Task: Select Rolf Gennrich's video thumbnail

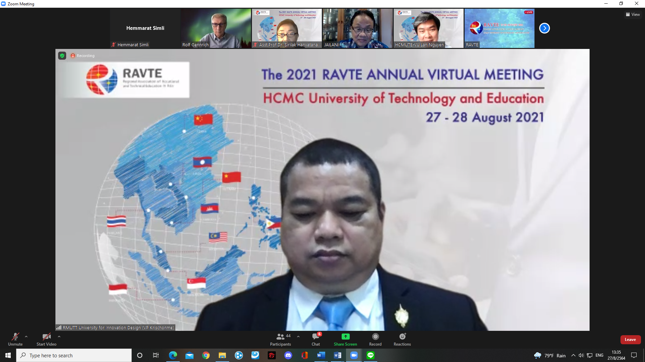Action: 216,28
